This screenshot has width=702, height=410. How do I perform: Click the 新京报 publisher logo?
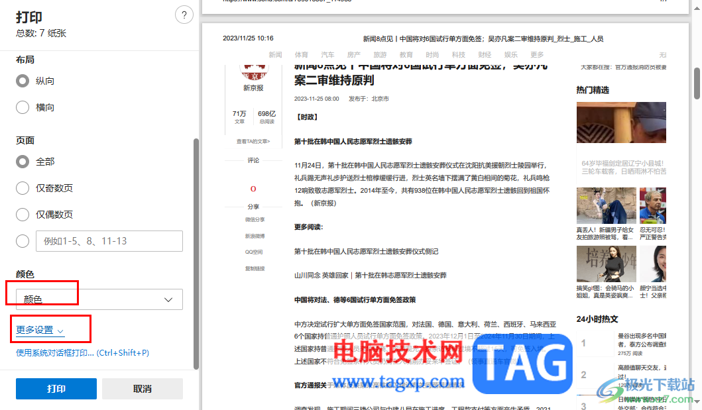[253, 73]
